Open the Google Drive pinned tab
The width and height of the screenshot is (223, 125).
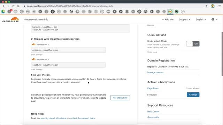(3, 11)
